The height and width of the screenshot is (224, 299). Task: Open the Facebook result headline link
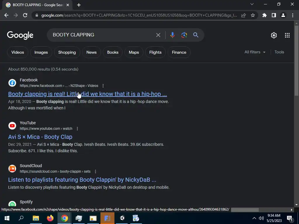tap(88, 94)
